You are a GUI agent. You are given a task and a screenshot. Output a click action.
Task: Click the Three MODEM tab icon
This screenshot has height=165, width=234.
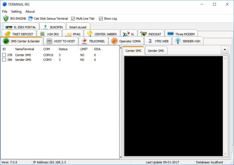pyautogui.click(x=170, y=34)
